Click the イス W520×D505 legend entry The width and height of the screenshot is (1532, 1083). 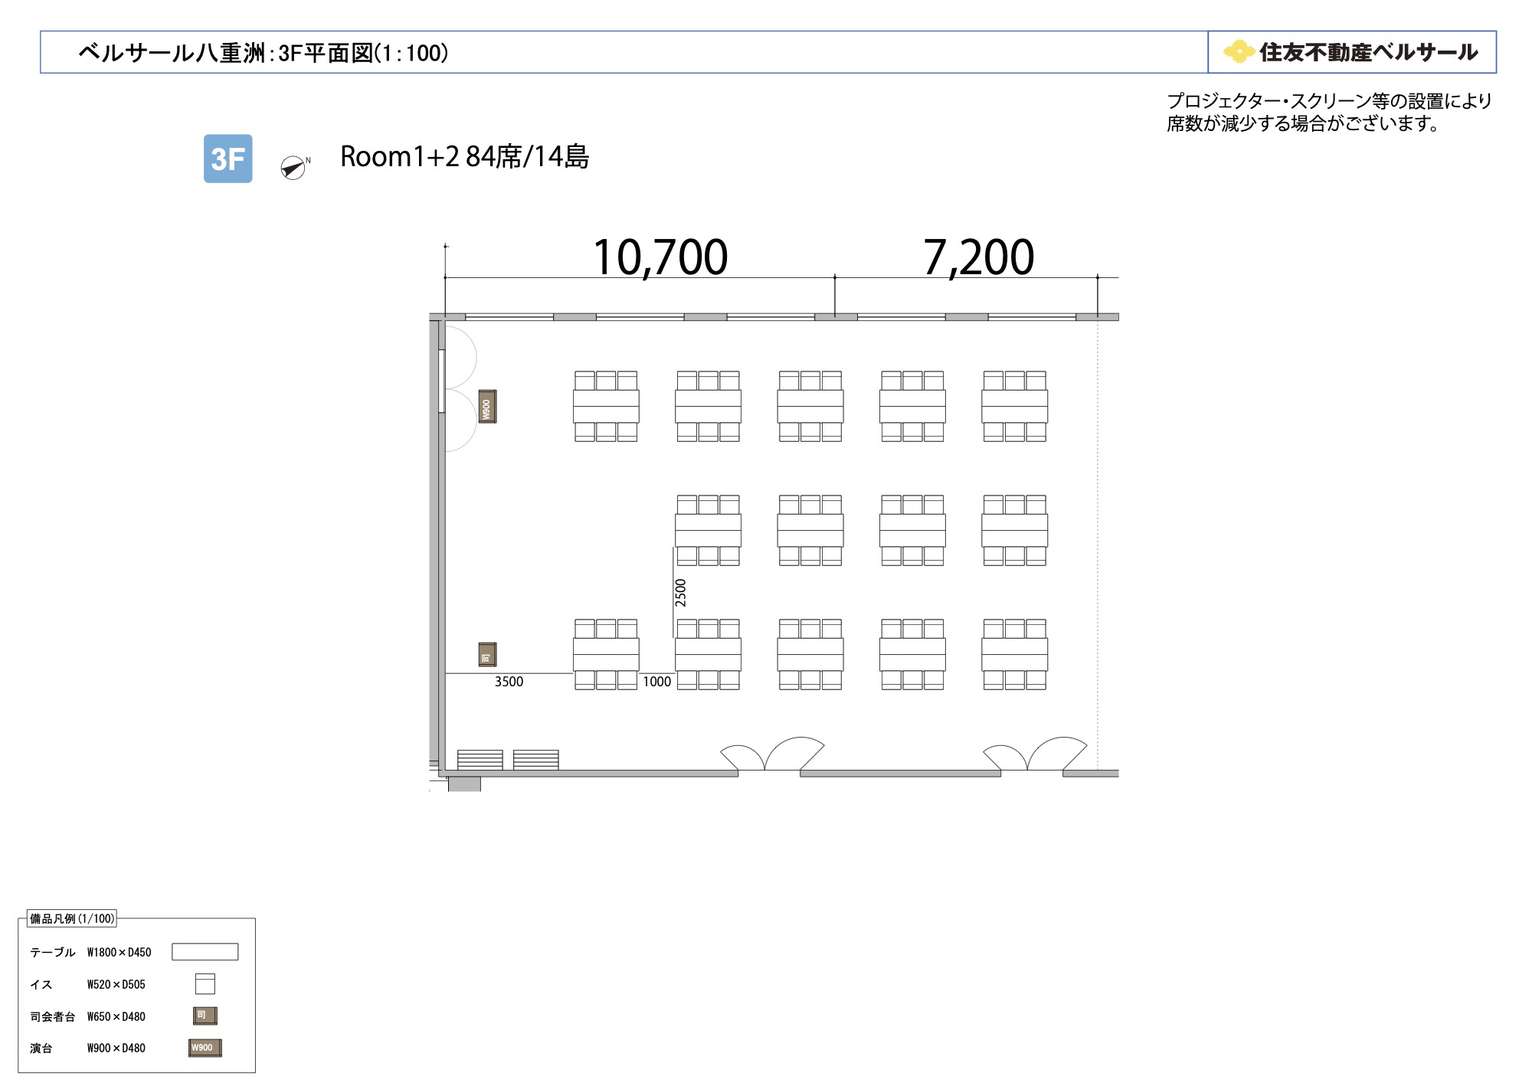pyautogui.click(x=87, y=984)
